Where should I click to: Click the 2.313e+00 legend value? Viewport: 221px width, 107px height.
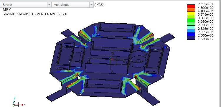[205, 32]
